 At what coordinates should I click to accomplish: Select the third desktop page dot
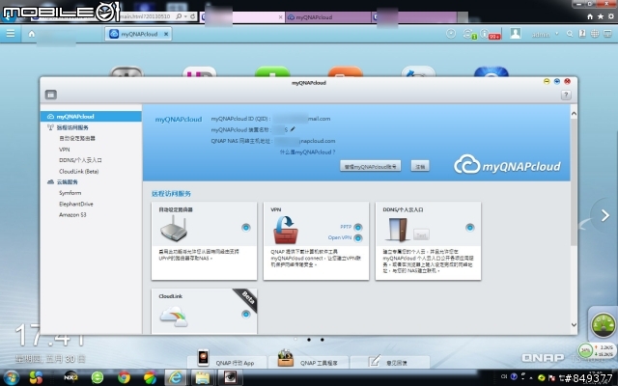click(x=322, y=340)
